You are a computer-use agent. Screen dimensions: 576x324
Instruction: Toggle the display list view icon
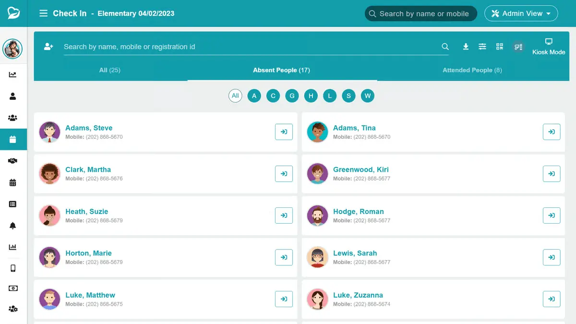coord(518,47)
